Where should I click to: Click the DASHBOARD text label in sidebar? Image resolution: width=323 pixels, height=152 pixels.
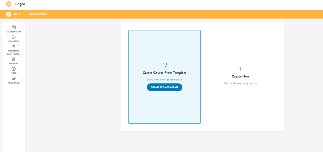pyautogui.click(x=13, y=32)
